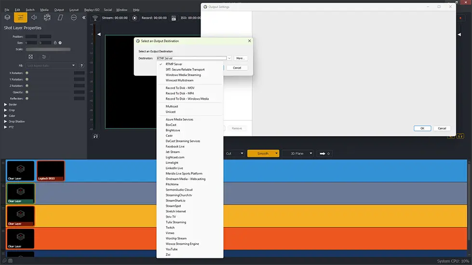Click the left preview arrow marker
The height and width of the screenshot is (265, 472).
[x=99, y=34]
